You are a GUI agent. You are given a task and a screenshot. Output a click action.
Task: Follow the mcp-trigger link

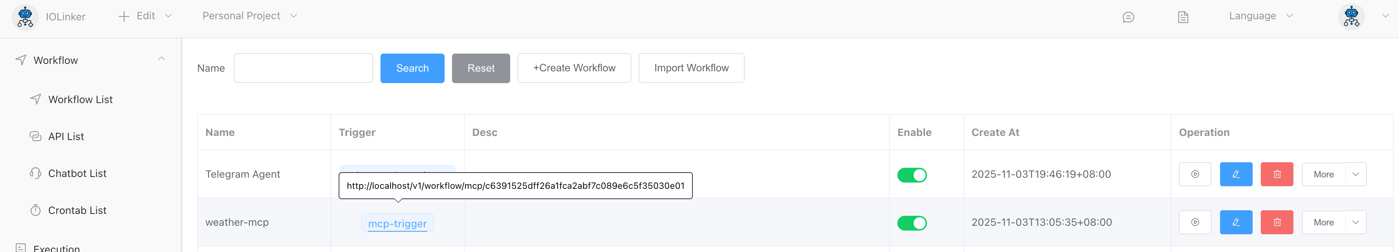tap(397, 223)
